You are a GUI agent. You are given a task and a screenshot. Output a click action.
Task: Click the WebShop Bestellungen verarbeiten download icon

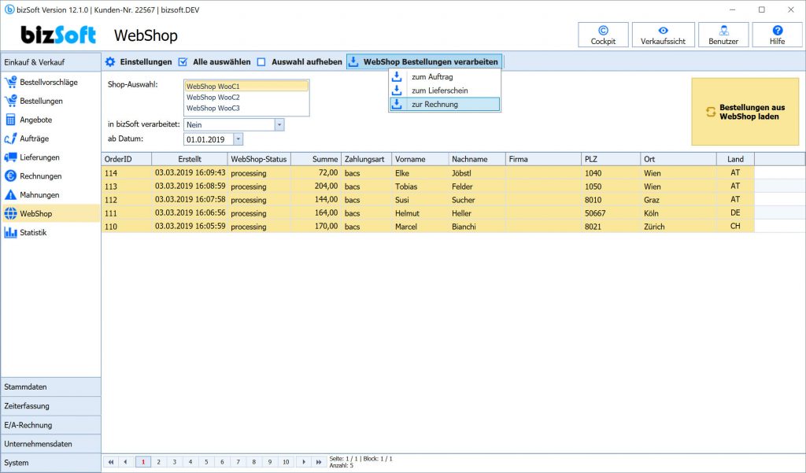point(353,61)
